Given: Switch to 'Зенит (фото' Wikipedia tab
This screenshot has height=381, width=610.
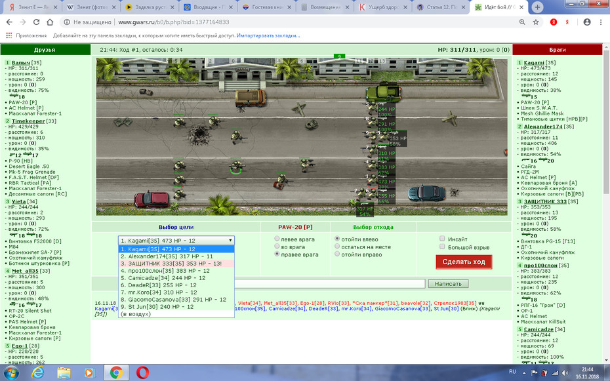Looking at the screenshot, I should 91,7.
